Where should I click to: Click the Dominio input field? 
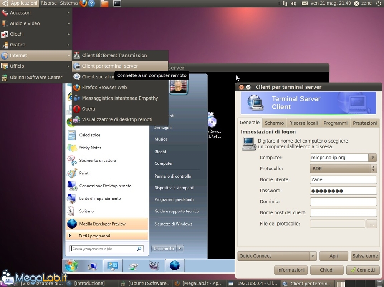click(343, 202)
